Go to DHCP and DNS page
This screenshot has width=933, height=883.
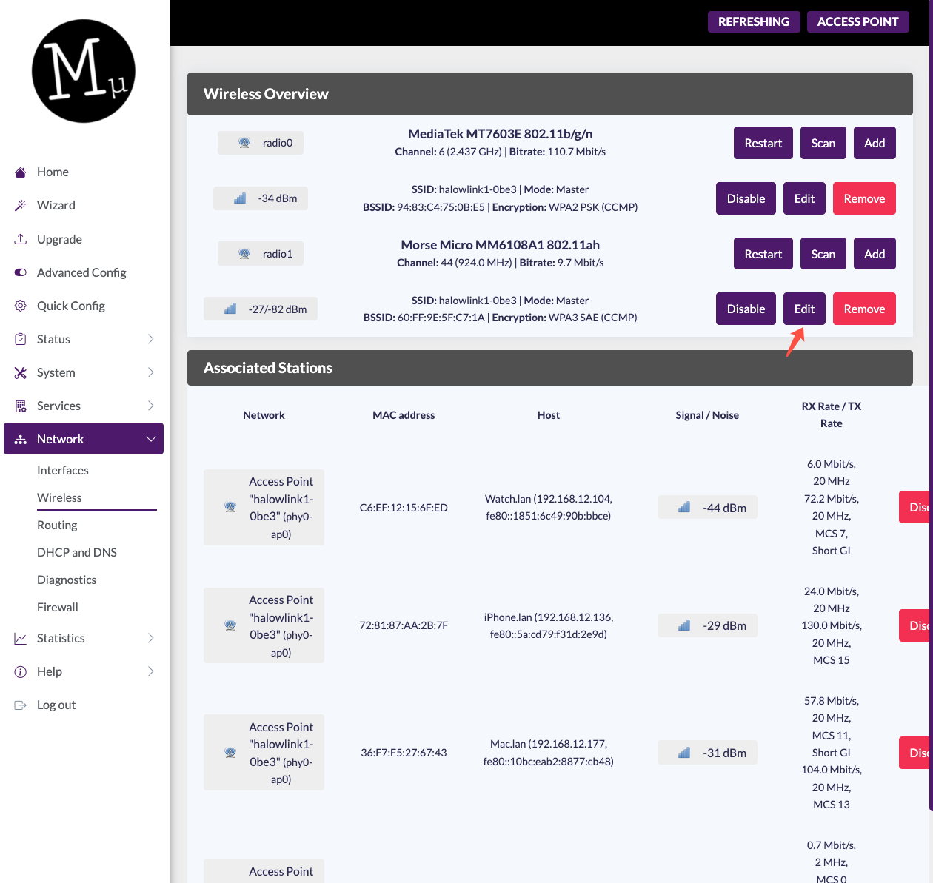[x=77, y=552]
